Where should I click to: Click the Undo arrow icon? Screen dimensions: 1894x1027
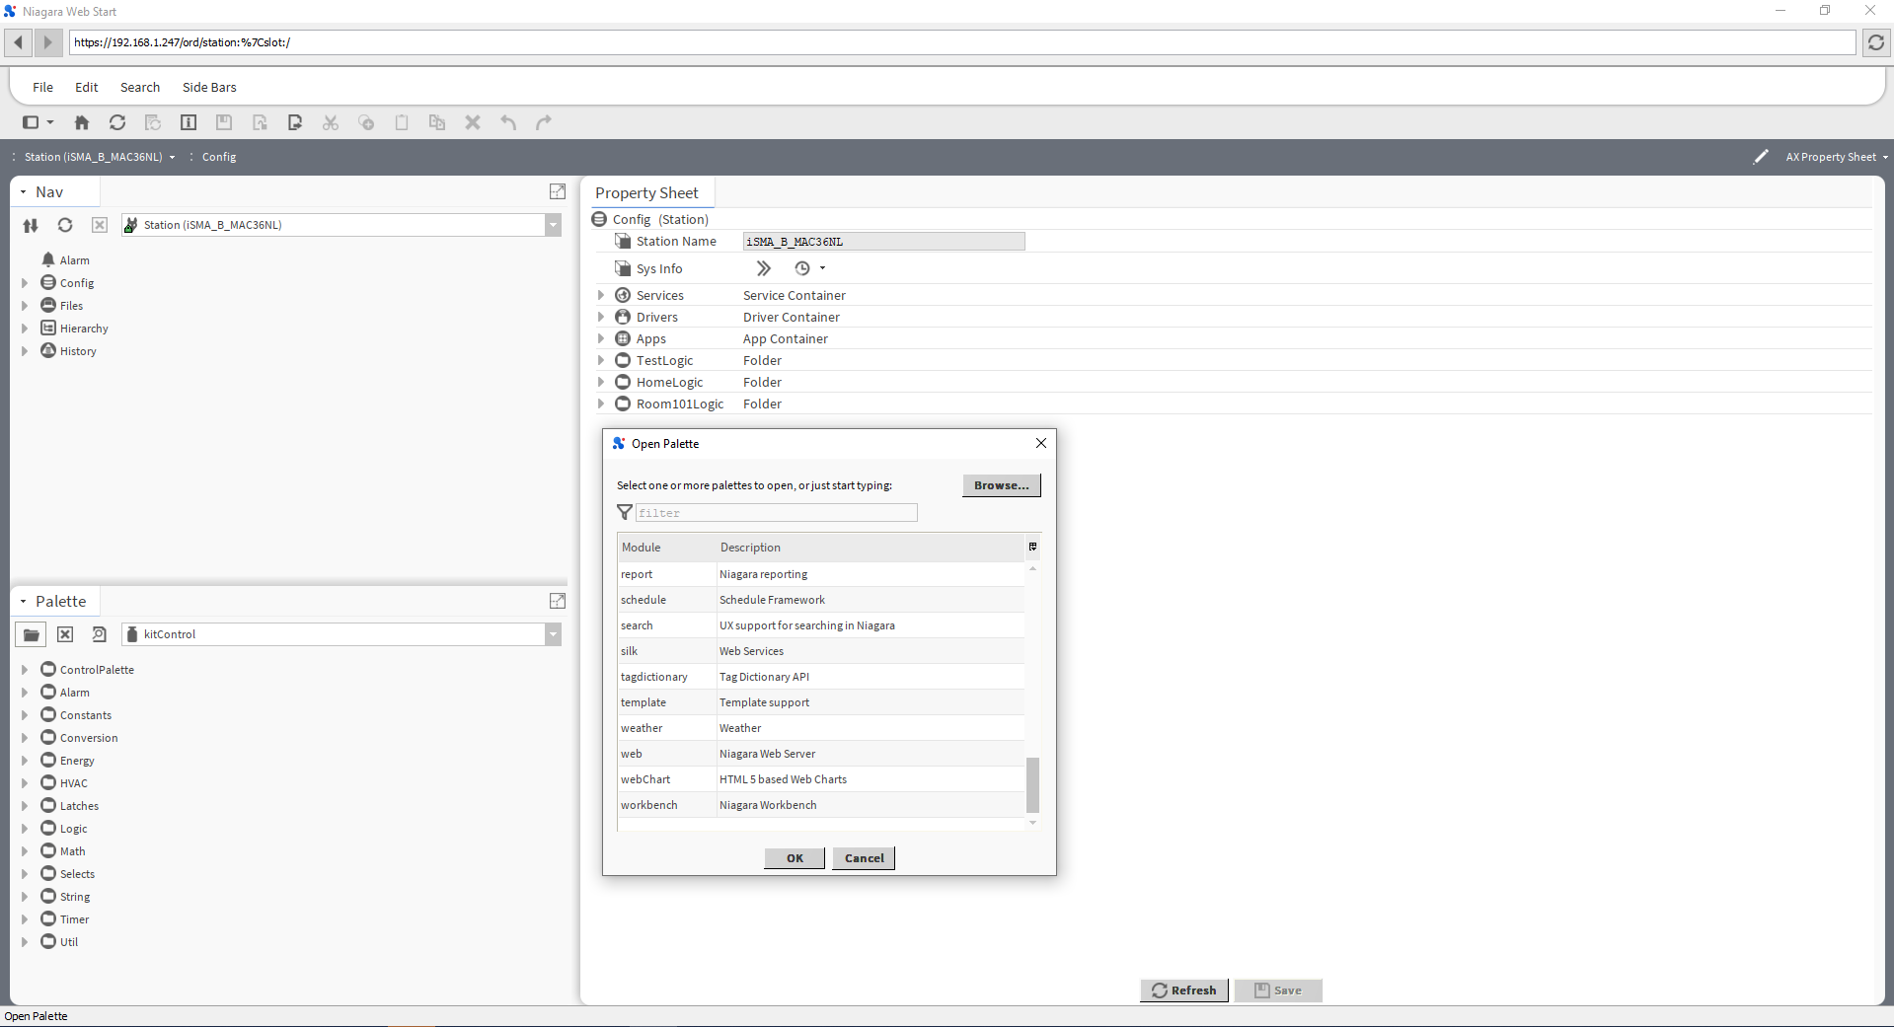(509, 122)
